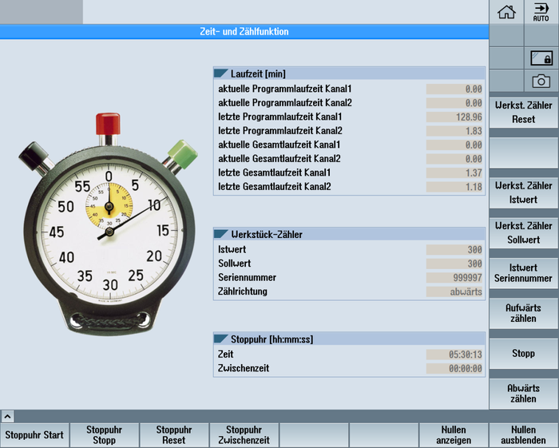
Task: Record split with Stoppuhr Zwischenzeit
Action: 244,435
